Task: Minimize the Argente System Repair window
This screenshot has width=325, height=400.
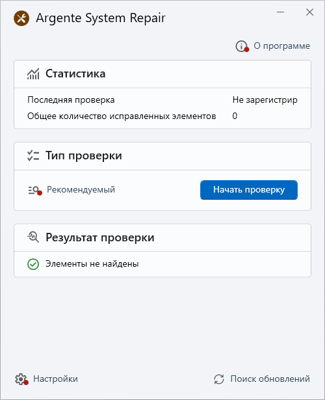Action: pyautogui.click(x=280, y=12)
